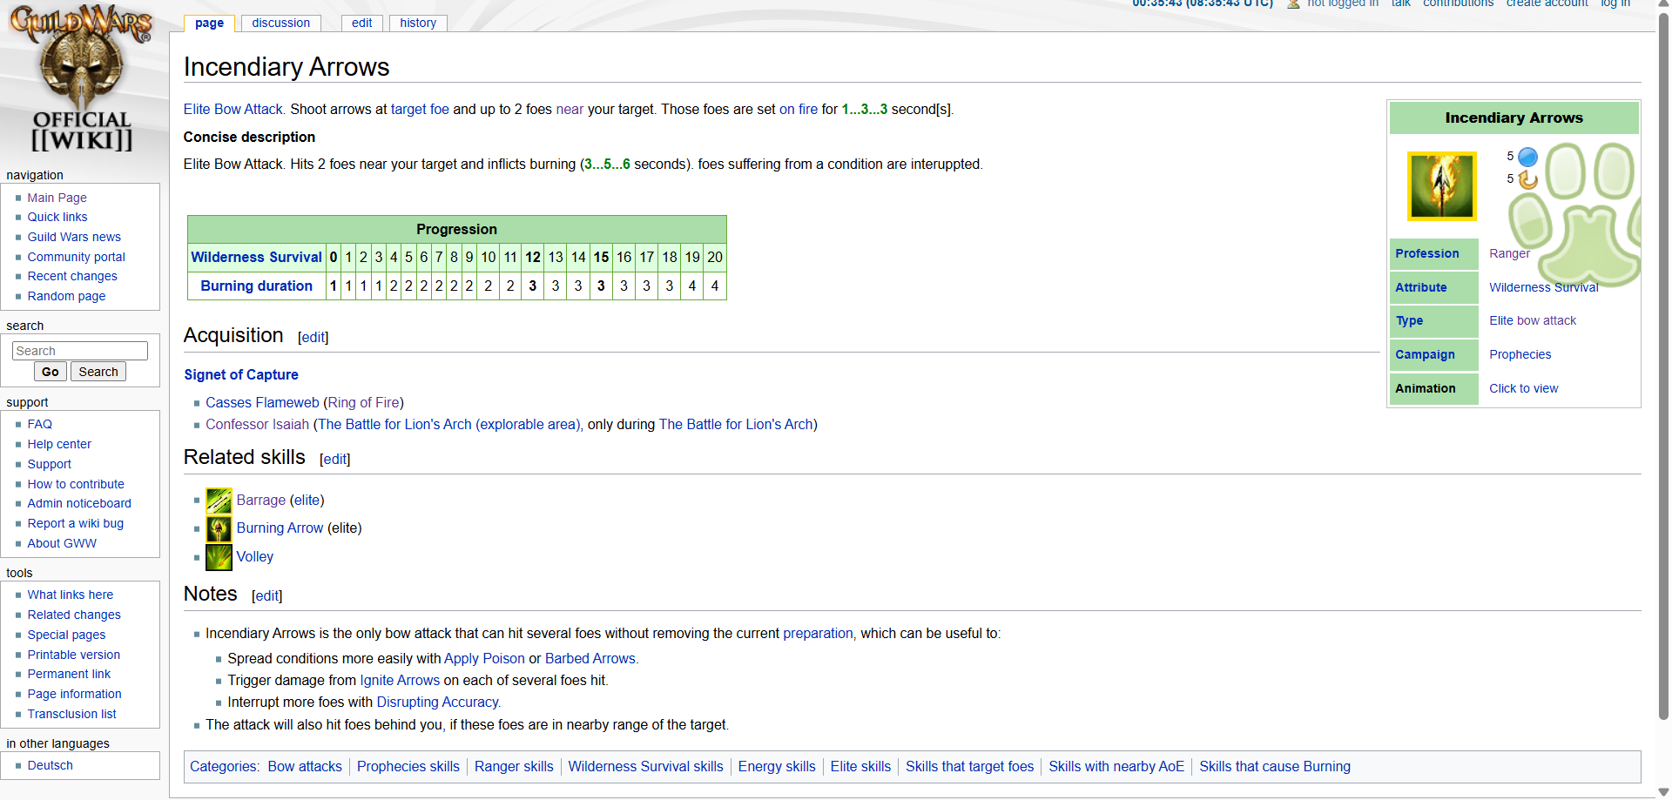Screen dimensions: 1672x800
Task: Open the Apply Poison link
Action: (484, 658)
